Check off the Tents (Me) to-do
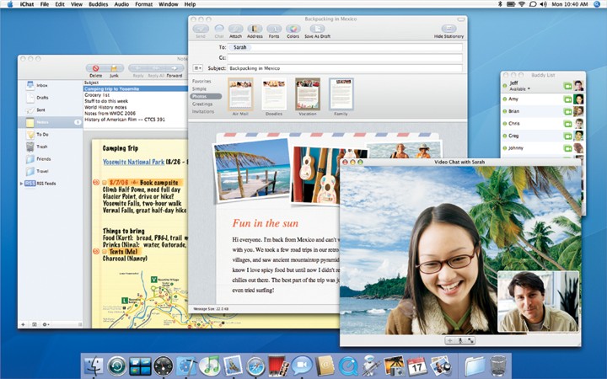 (105, 251)
